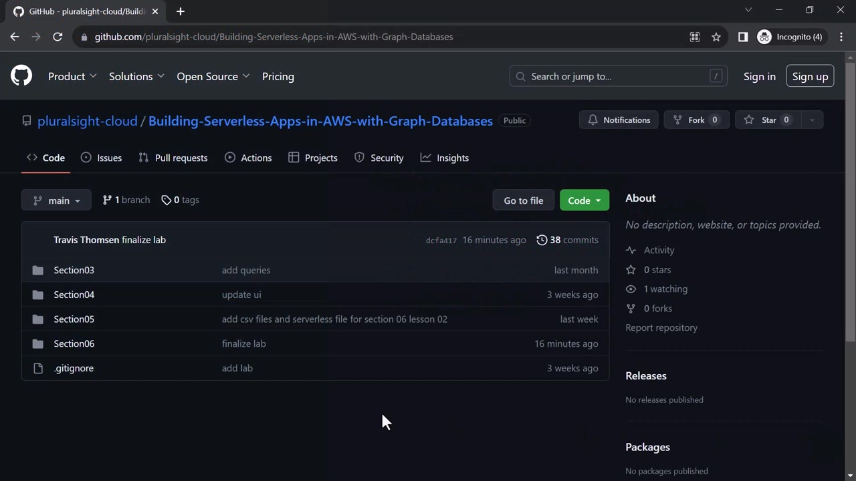
Task: Click the Notifications bell button
Action: click(619, 120)
